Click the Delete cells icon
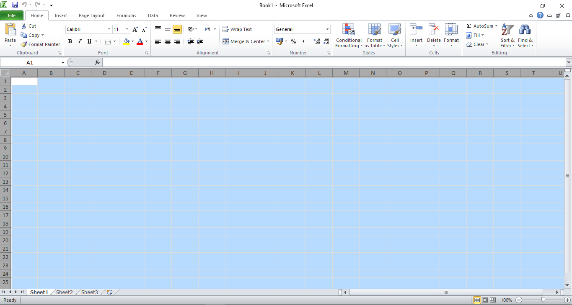Image resolution: width=572 pixels, height=305 pixels. [434, 29]
